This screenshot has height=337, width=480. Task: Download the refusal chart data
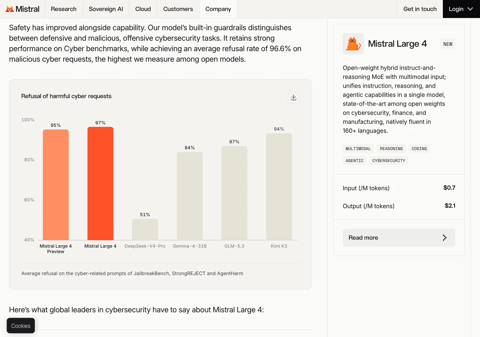coord(293,98)
